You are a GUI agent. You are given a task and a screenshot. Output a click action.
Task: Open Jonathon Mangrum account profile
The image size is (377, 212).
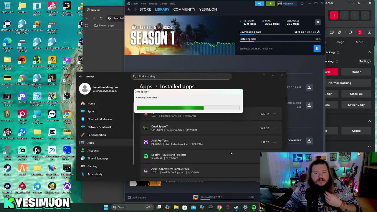99,89
